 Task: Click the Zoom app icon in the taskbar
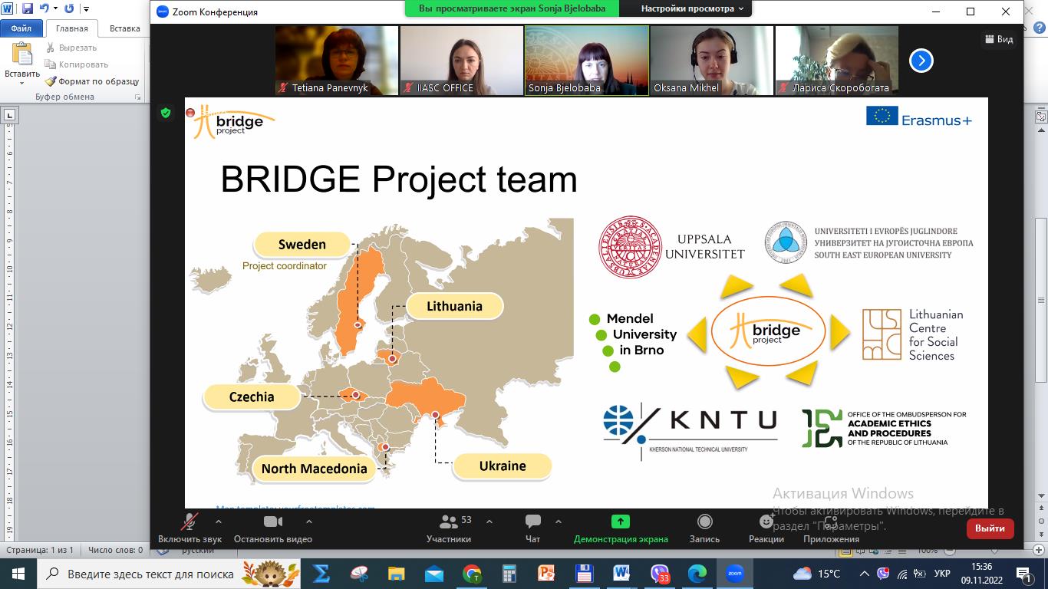pos(734,574)
